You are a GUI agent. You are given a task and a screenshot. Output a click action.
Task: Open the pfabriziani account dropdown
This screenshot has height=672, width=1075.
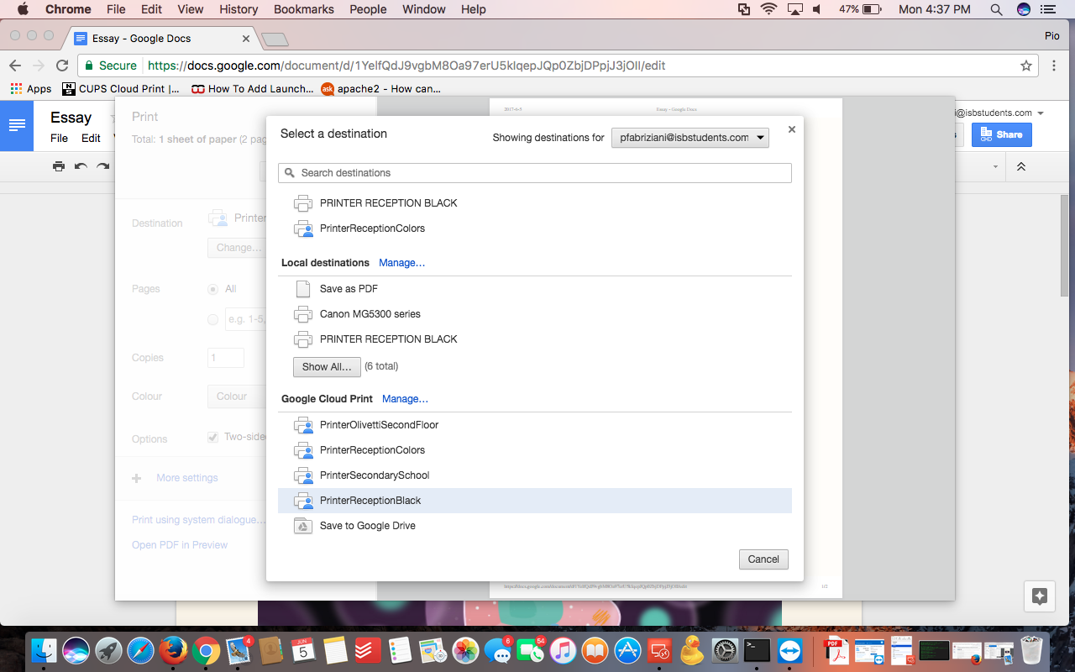point(690,138)
